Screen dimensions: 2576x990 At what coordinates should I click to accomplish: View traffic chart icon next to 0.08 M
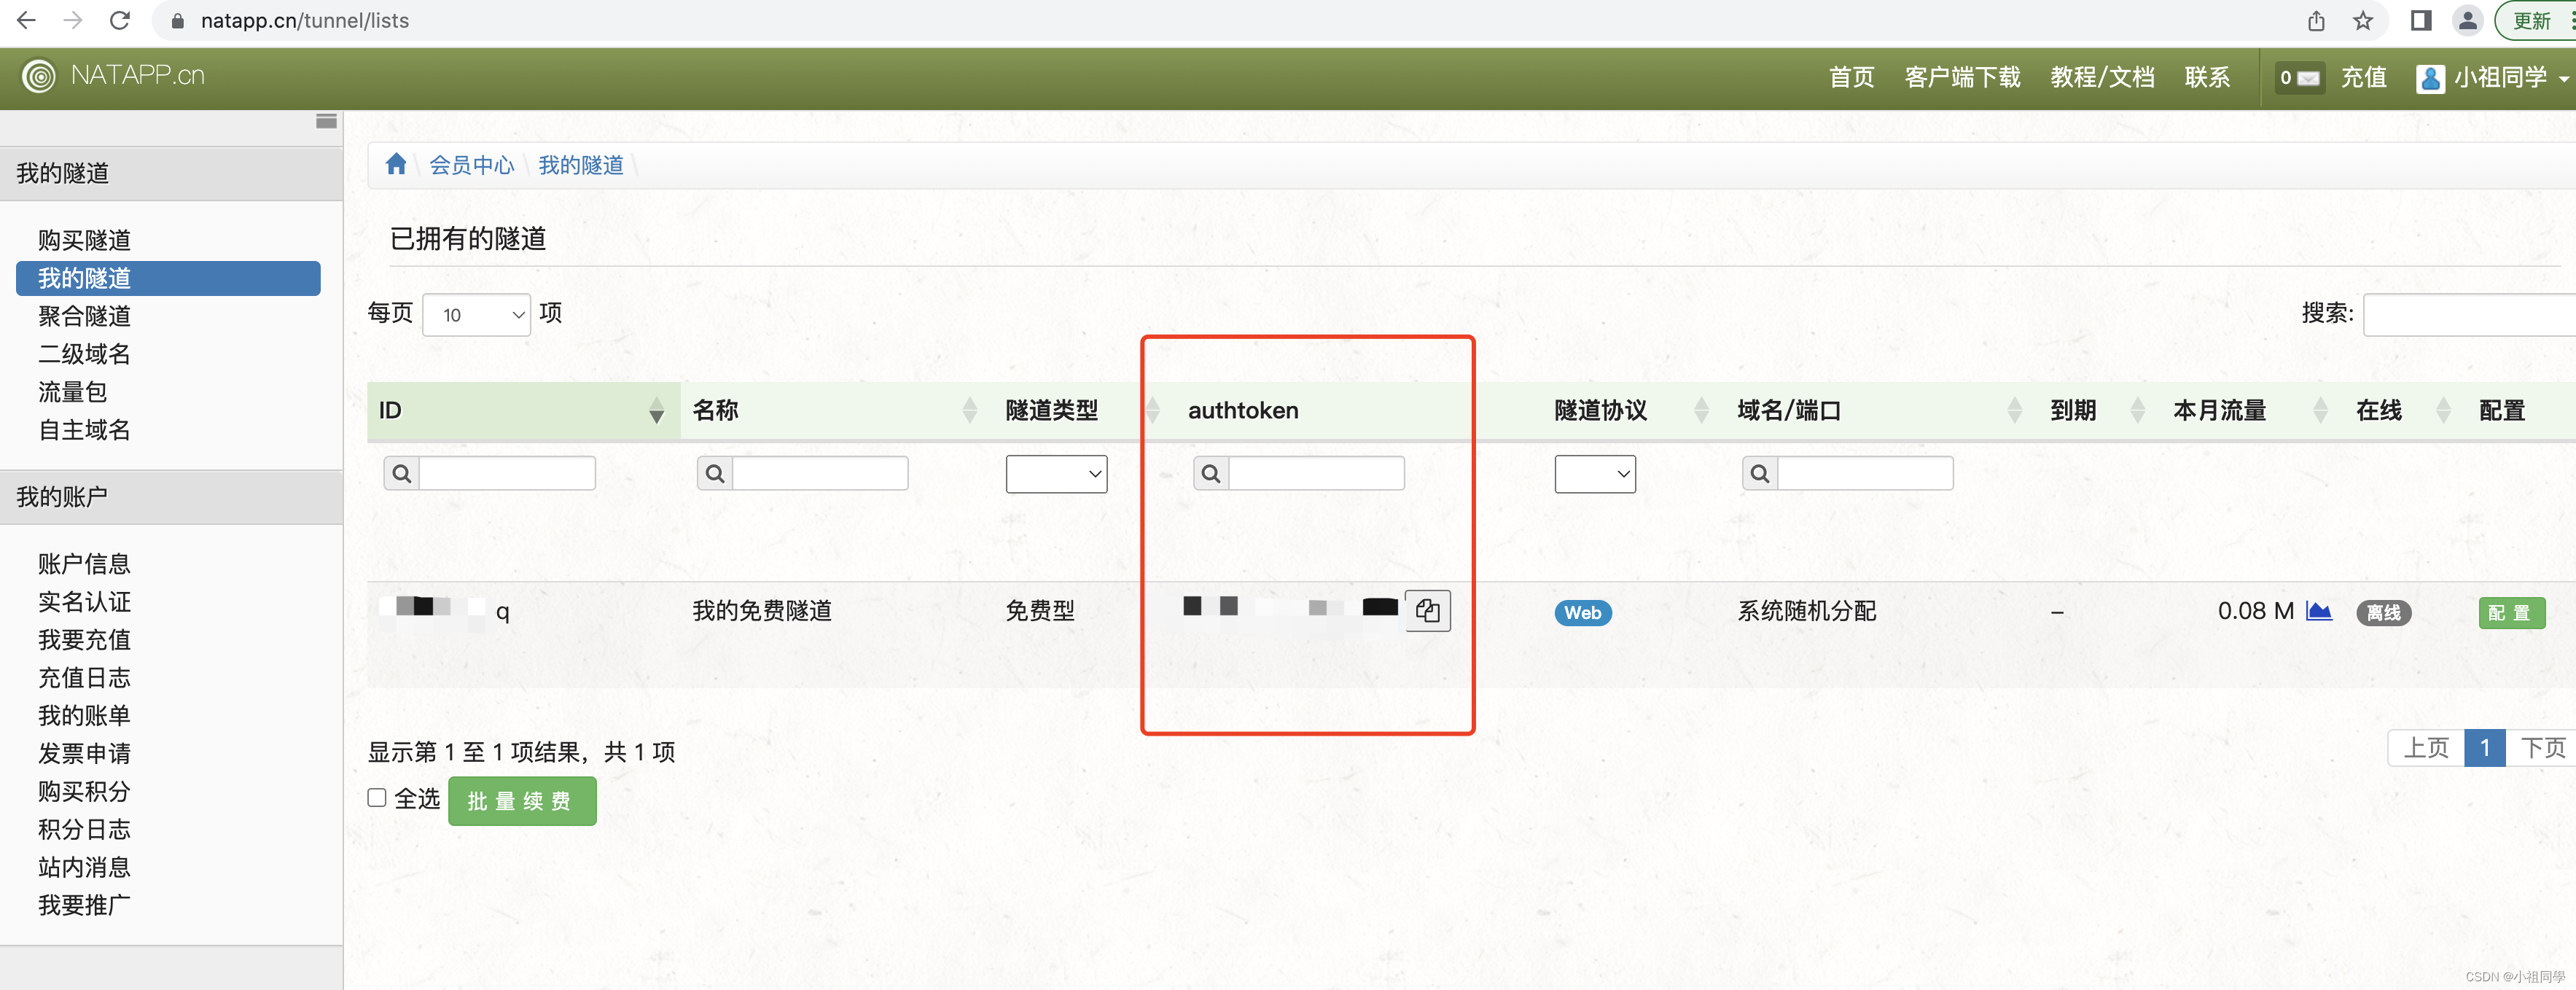(2319, 610)
